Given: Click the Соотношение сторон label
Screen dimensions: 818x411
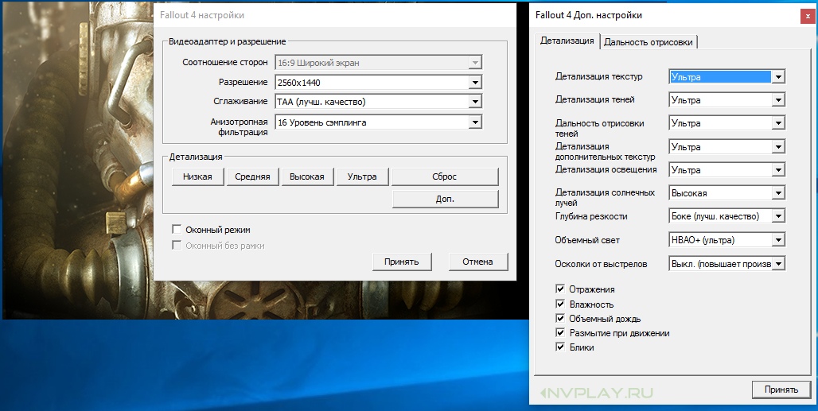Looking at the screenshot, I should (225, 63).
